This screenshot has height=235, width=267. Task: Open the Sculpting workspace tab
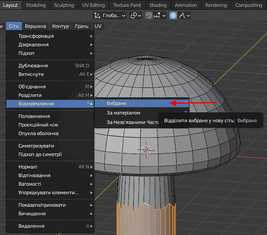click(x=64, y=5)
